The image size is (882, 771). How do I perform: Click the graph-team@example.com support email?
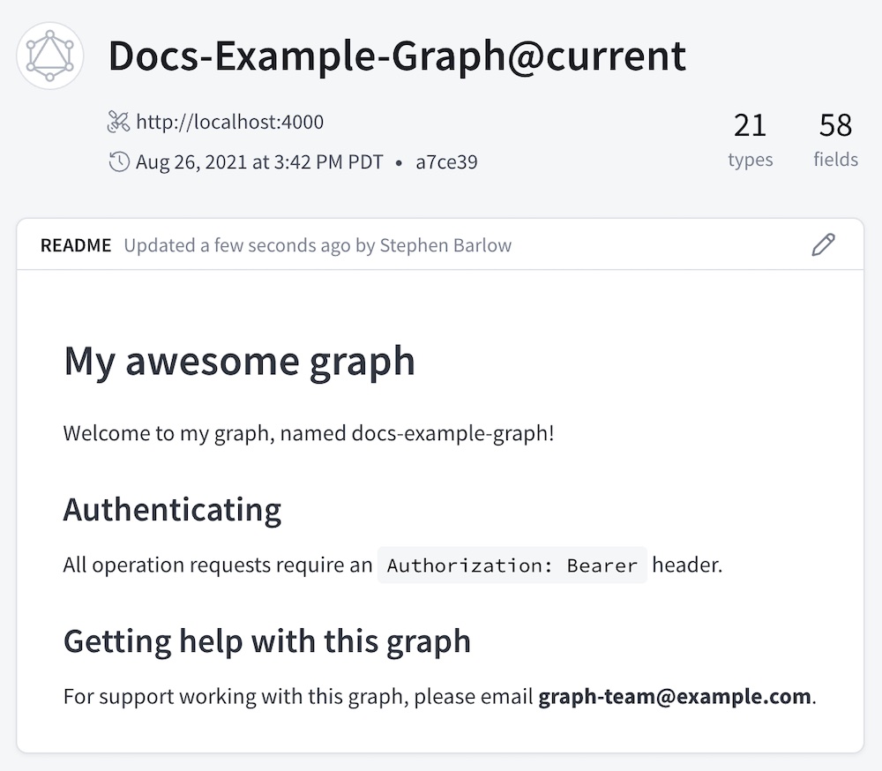point(673,696)
